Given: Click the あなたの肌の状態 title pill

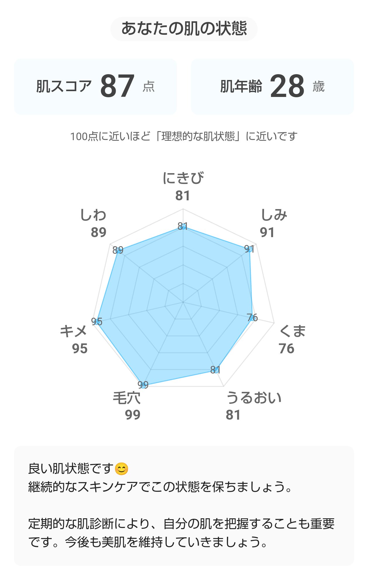Looking at the screenshot, I should coord(184,29).
